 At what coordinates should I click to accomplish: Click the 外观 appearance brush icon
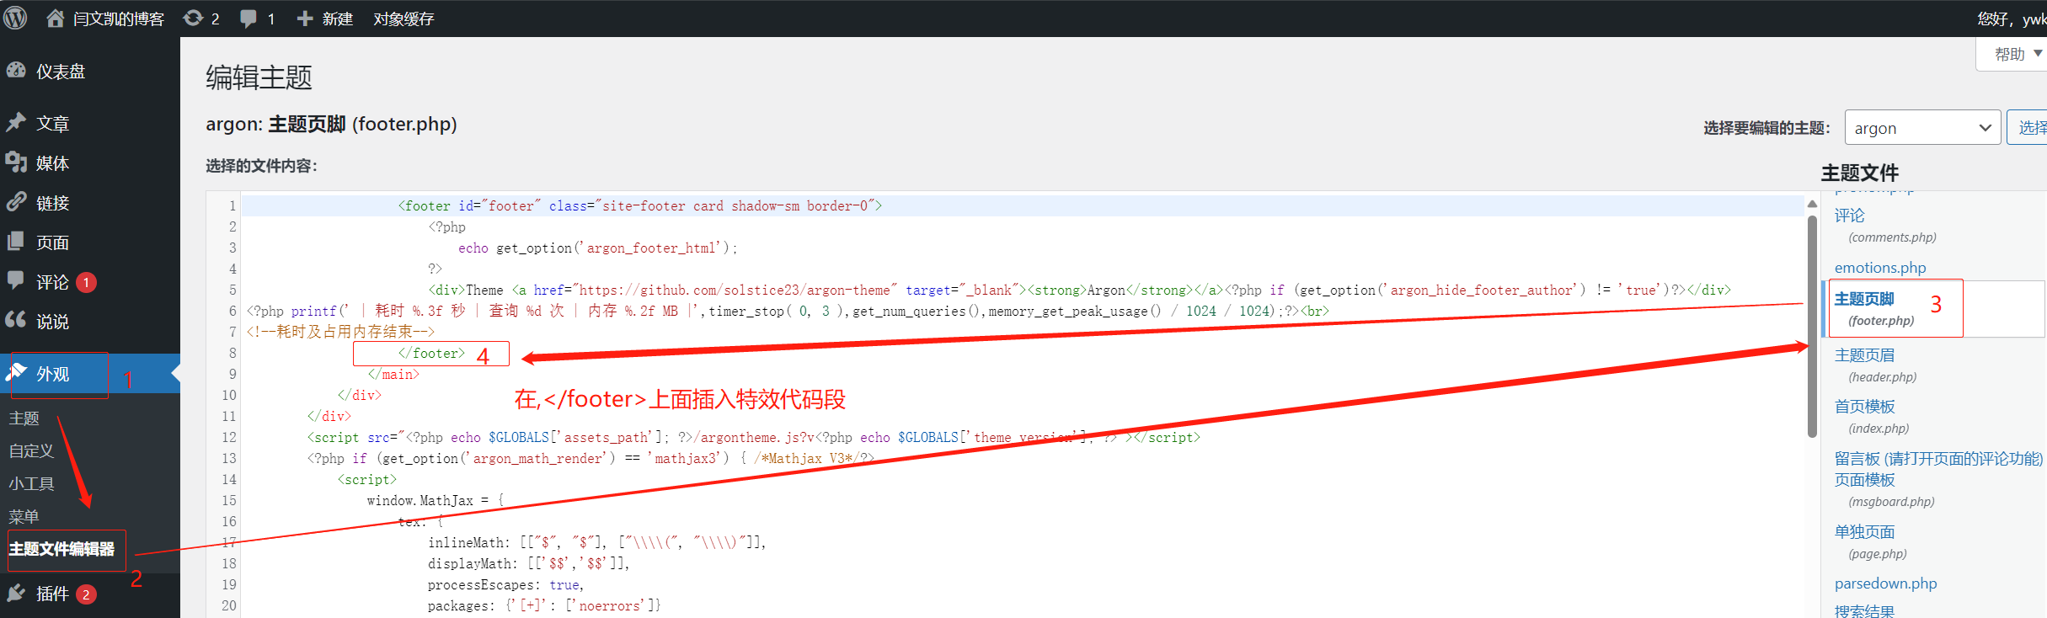(x=16, y=373)
